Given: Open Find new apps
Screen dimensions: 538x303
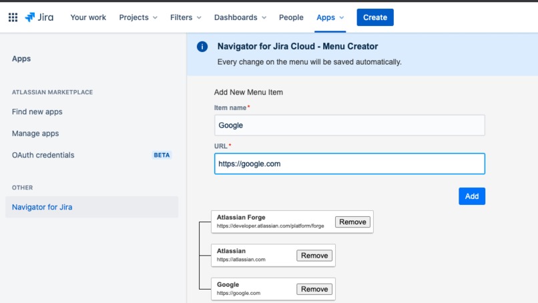Looking at the screenshot, I should click(x=37, y=111).
